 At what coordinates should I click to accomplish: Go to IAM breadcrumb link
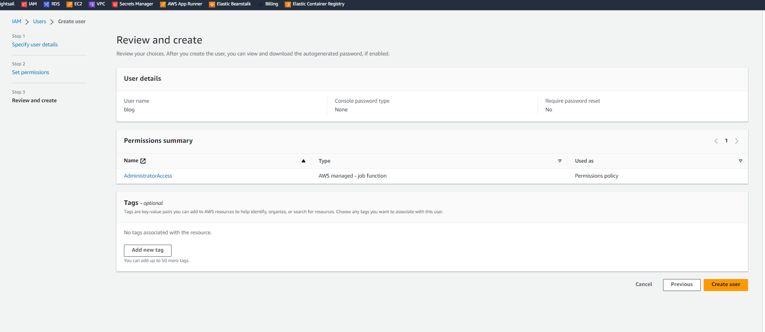[x=17, y=22]
